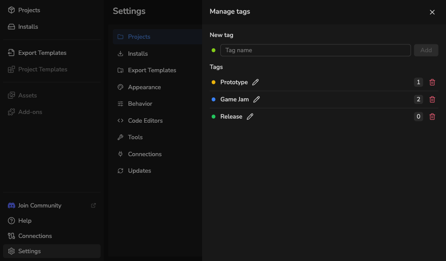
Task: Select Settings in the bottom sidebar
Action: 52,251
